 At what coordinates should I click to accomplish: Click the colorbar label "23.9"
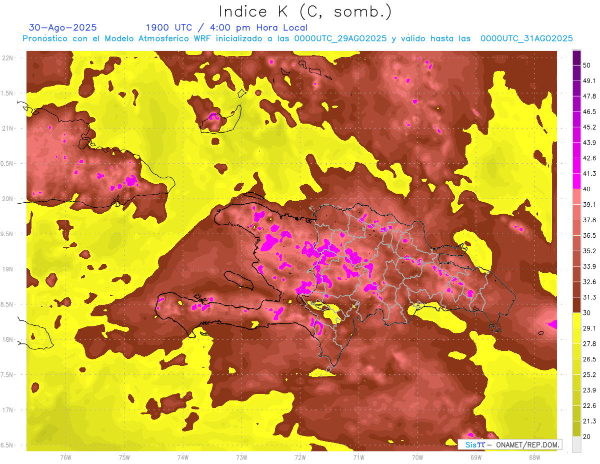point(589,390)
